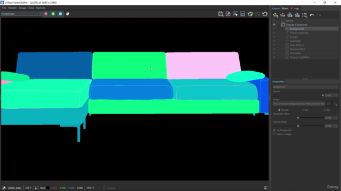Toggle visibility of Sharpen/Blur layer
This screenshot has height=191, width=341.
click(x=274, y=49)
